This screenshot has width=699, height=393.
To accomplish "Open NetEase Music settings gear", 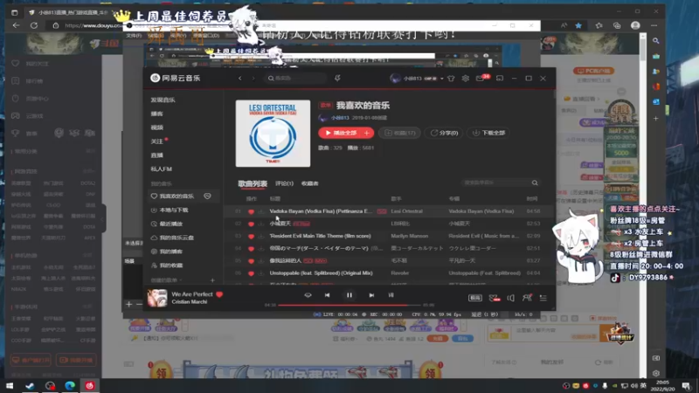I will click(466, 79).
